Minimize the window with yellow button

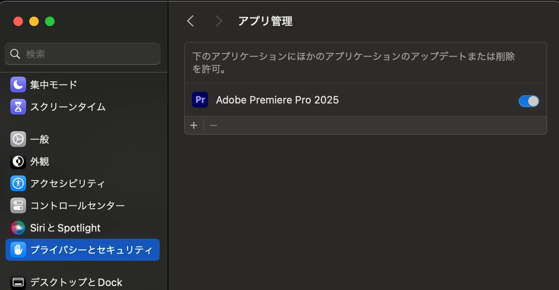(x=34, y=21)
